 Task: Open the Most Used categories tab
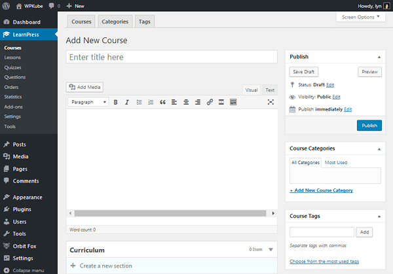pyautogui.click(x=336, y=162)
